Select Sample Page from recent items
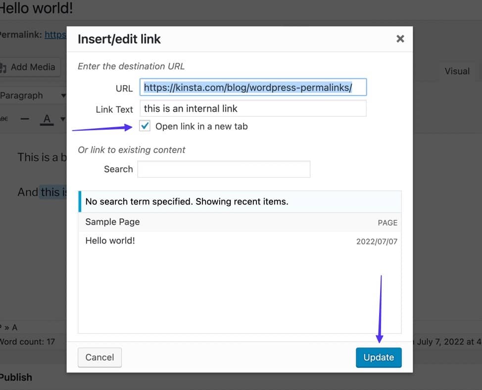The image size is (482, 390). point(113,222)
